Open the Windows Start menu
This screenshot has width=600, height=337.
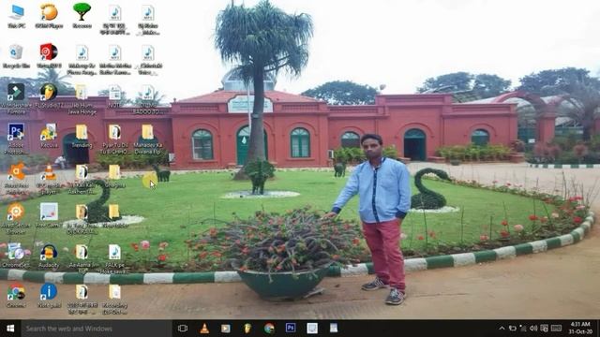10,329
